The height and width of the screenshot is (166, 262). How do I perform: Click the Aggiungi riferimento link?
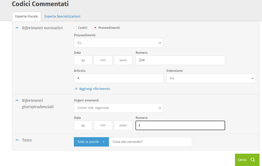(x=94, y=89)
